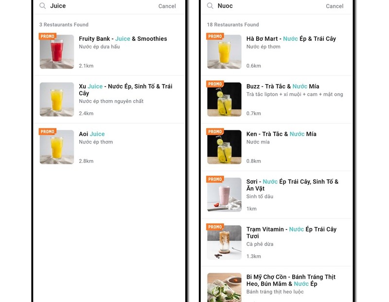Open Xu Juice orange drink thumbnail
Viewport: 389px width, 302px height.
tap(57, 99)
